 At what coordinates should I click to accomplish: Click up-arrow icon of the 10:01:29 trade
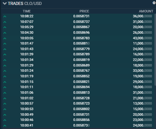coord(5,66)
